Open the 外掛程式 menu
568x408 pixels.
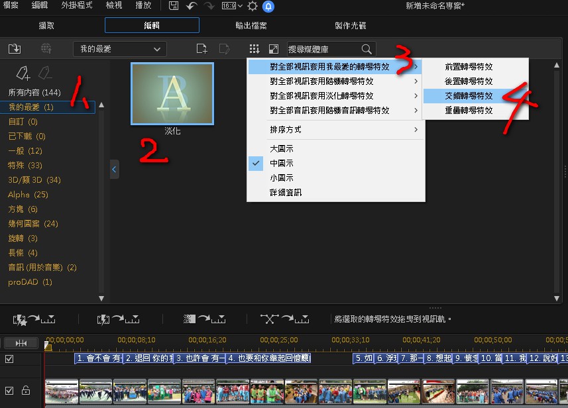(x=77, y=5)
